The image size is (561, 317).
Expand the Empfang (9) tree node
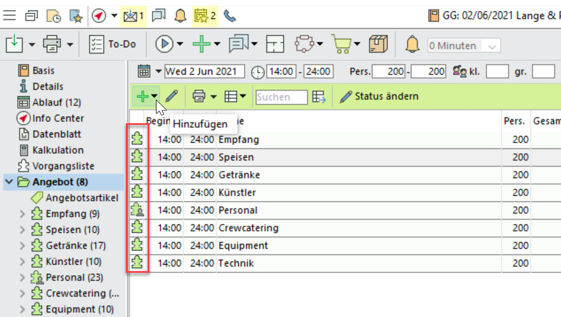[x=23, y=214]
